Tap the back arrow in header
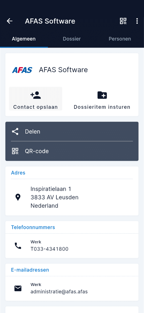144x313 pixels. coord(9,21)
